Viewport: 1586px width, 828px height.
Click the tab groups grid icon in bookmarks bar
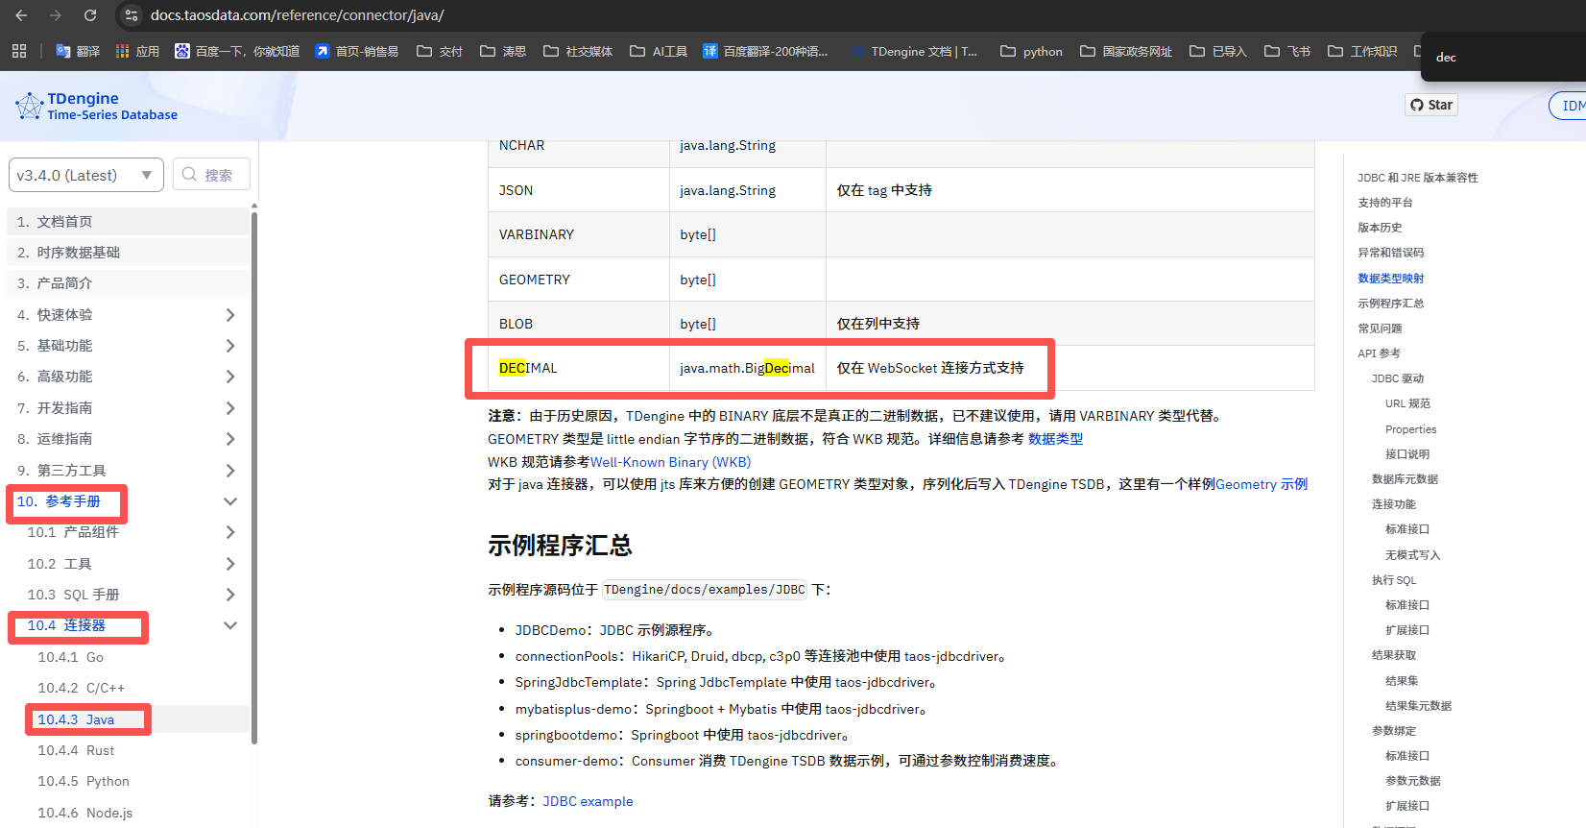19,51
